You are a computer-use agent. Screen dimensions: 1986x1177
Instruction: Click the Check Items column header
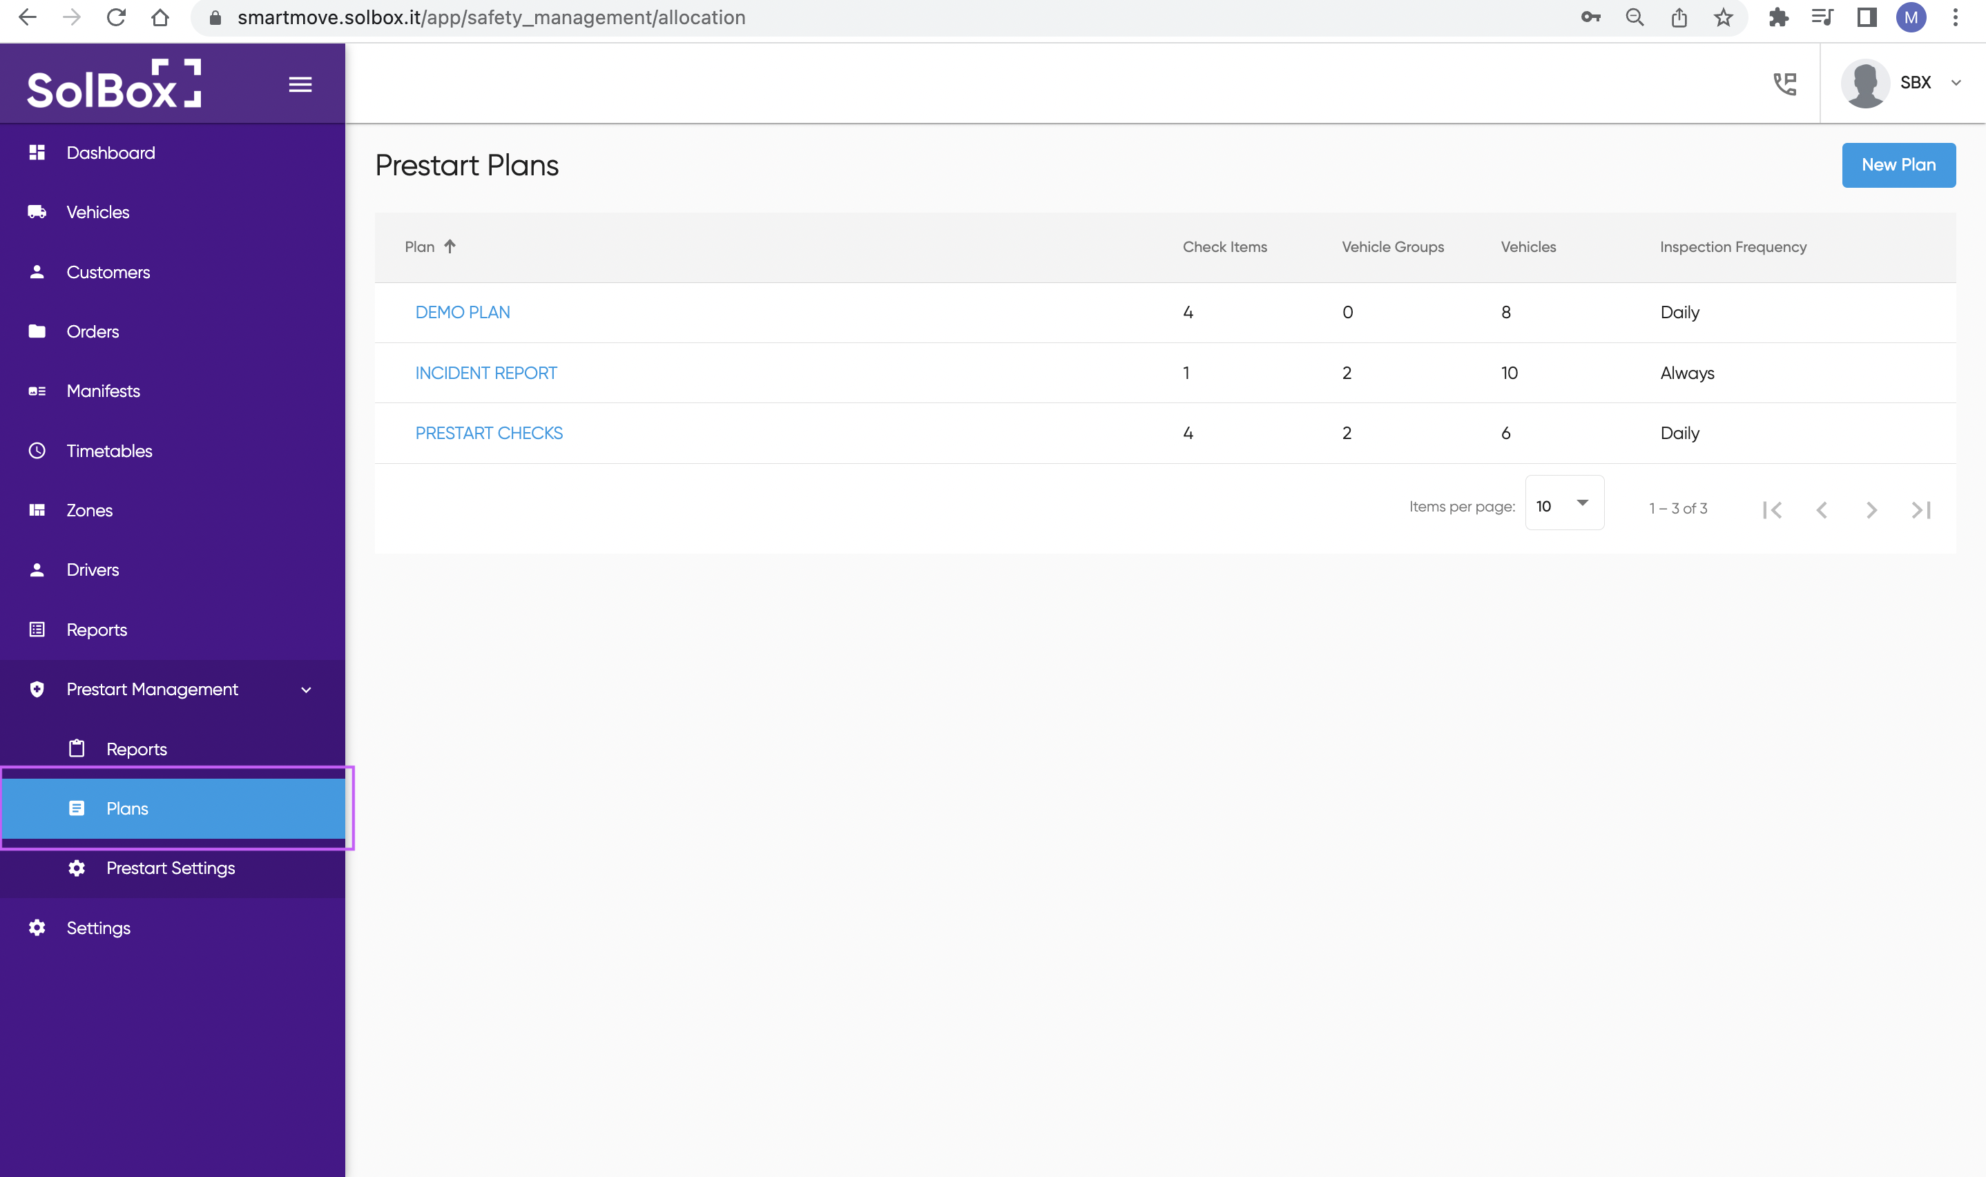click(1224, 246)
